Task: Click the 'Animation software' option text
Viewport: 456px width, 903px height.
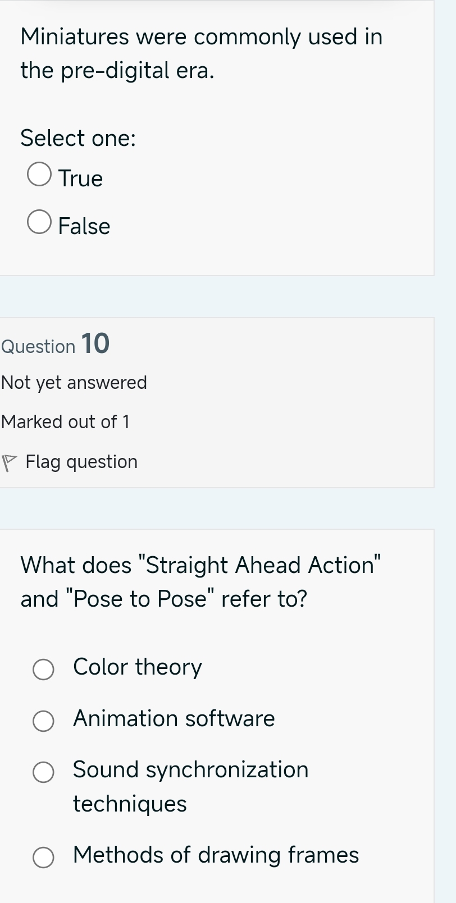Action: tap(174, 718)
